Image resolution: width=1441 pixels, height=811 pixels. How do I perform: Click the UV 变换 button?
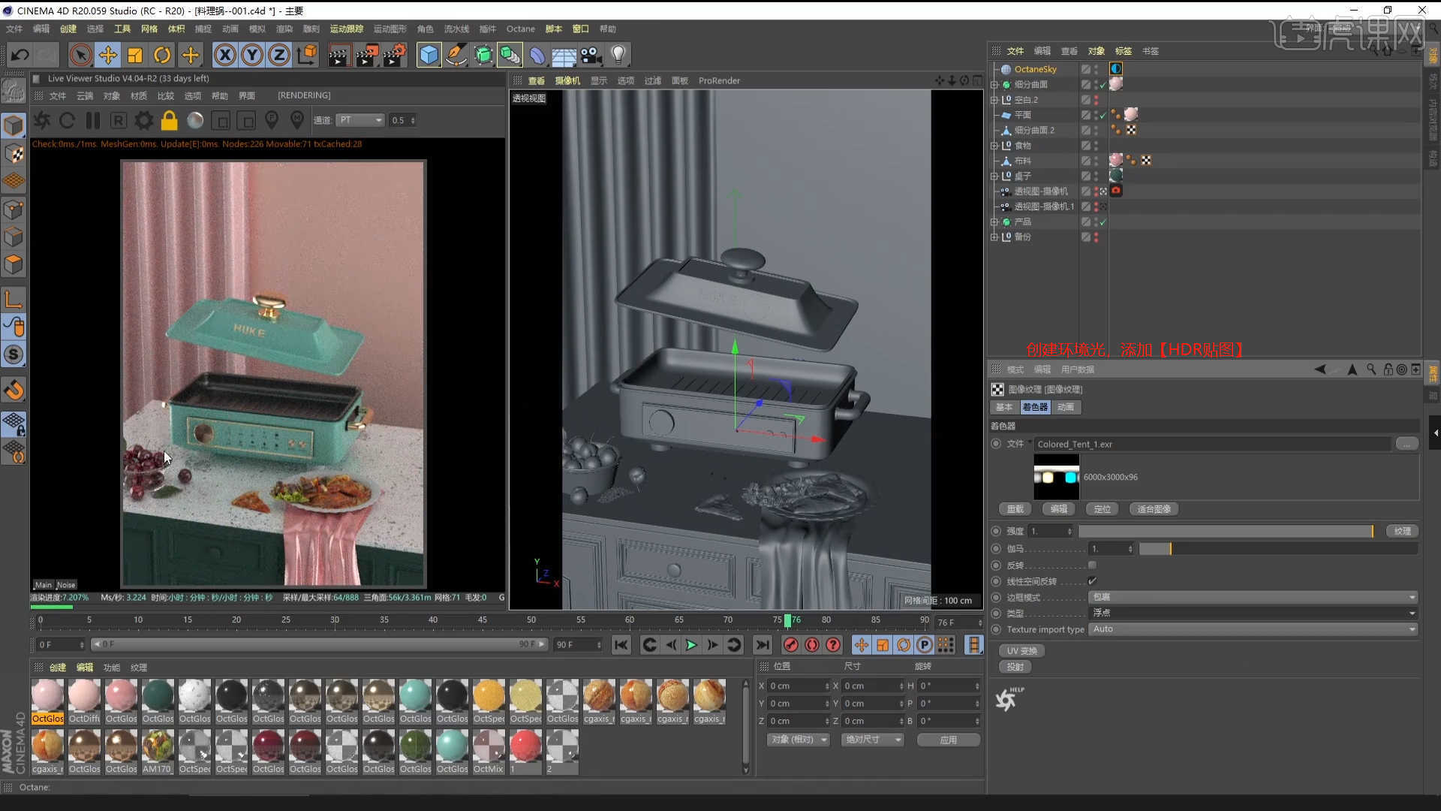click(1021, 650)
